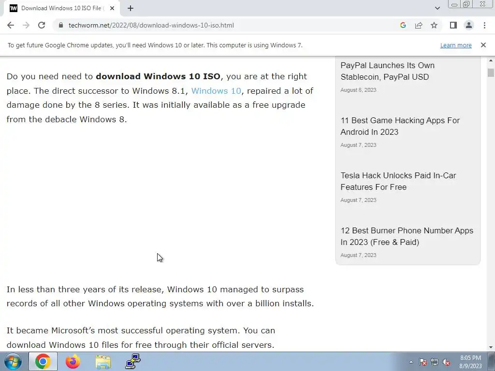Open Chrome side panel
Viewport: 495px width, 371px height.
point(453,25)
